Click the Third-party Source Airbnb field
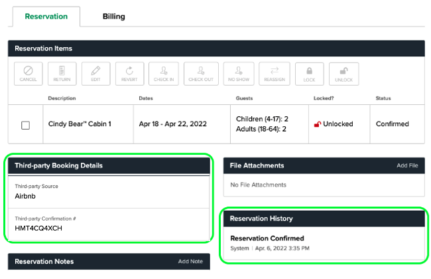Screen dimensions: 431x279 tap(27, 196)
